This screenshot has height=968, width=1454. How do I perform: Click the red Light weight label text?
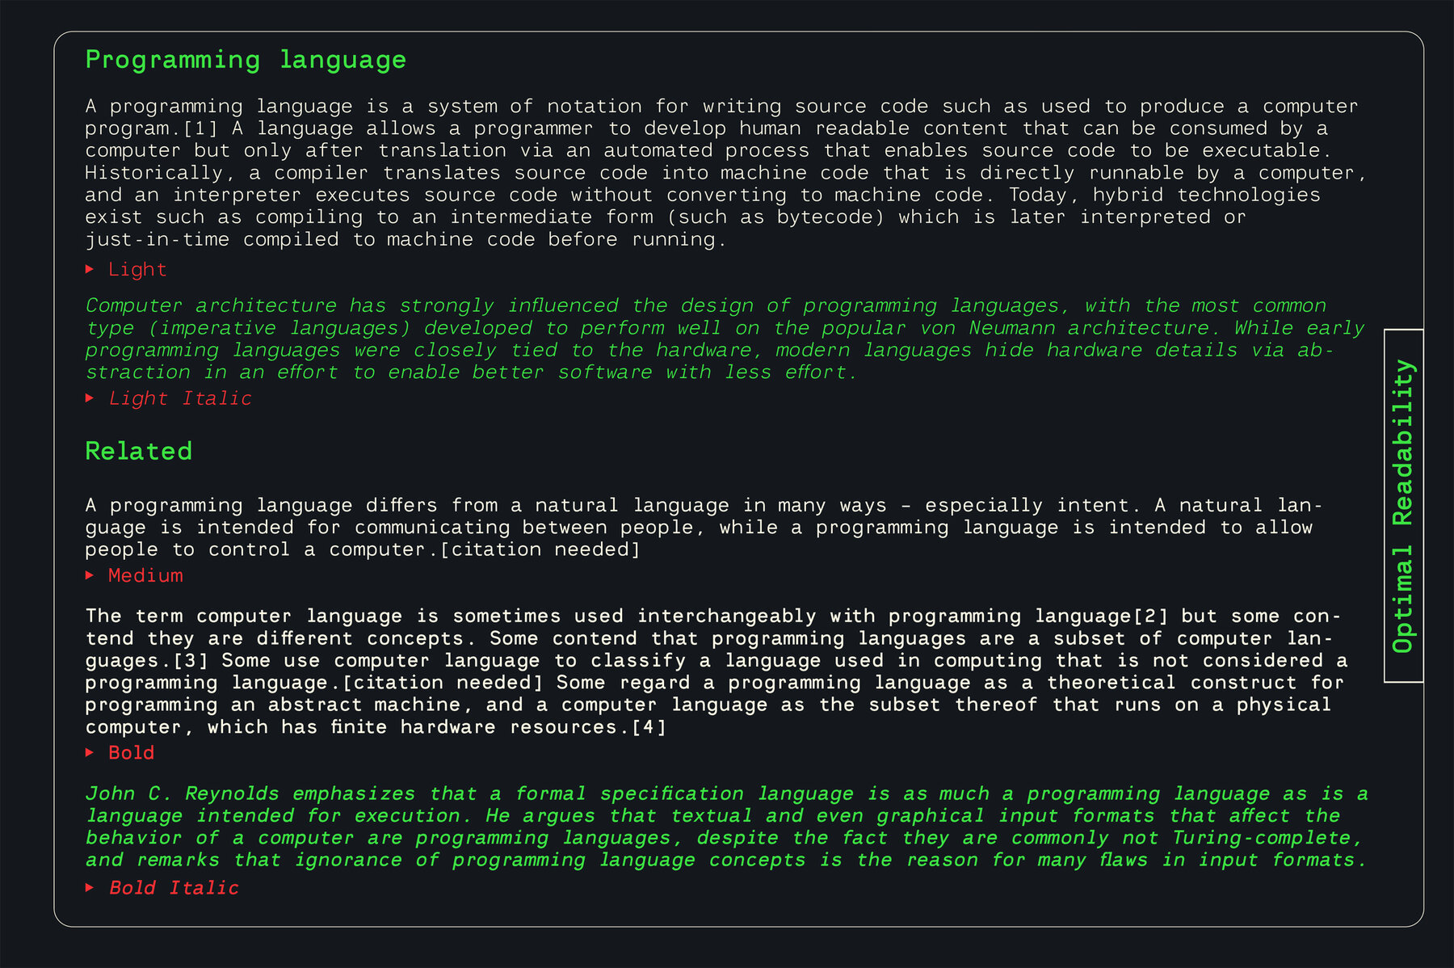pos(137,270)
